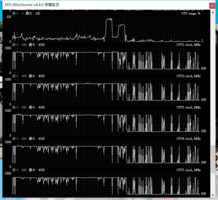The height and width of the screenshot is (200, 218).
Task: Click the CPU3 clock, MHz graph label
Action: tap(188, 107)
